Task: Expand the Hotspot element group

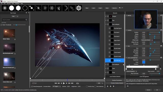Action: click(106, 16)
